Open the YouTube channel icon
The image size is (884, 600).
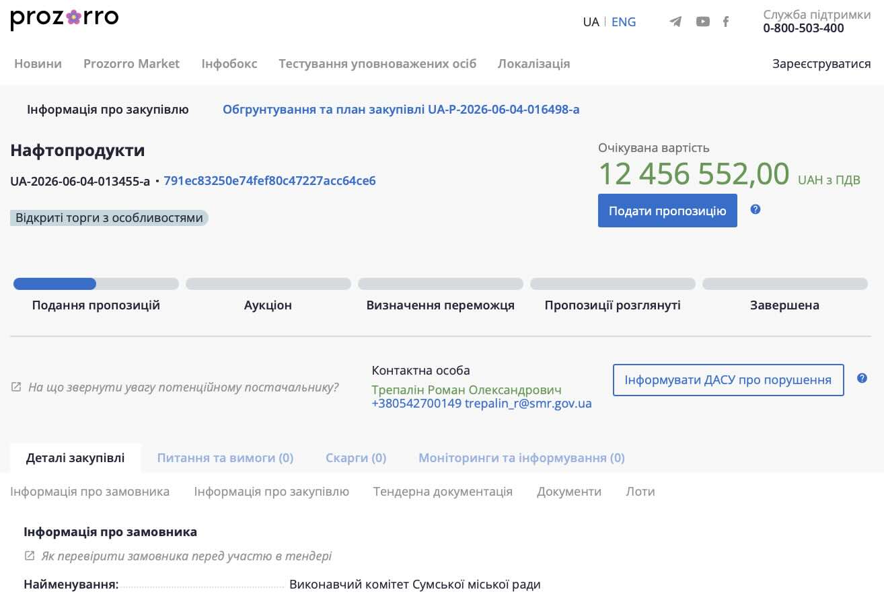[703, 22]
